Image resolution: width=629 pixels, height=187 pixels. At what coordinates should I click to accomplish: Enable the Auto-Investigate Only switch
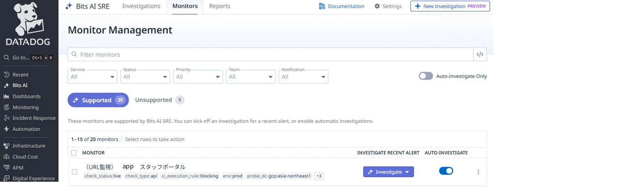(x=426, y=76)
